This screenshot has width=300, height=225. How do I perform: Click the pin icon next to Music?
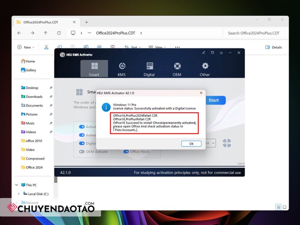coord(51,123)
